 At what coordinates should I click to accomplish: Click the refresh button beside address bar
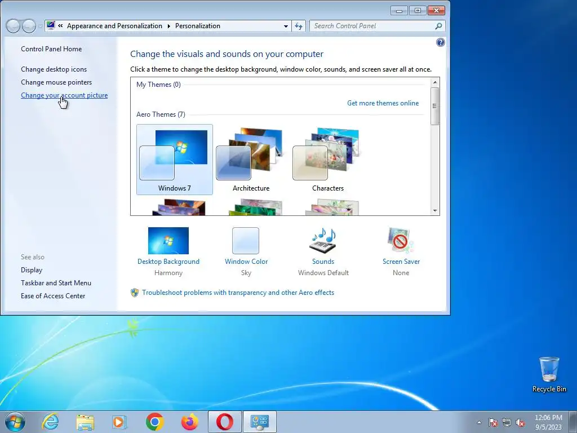tap(299, 26)
